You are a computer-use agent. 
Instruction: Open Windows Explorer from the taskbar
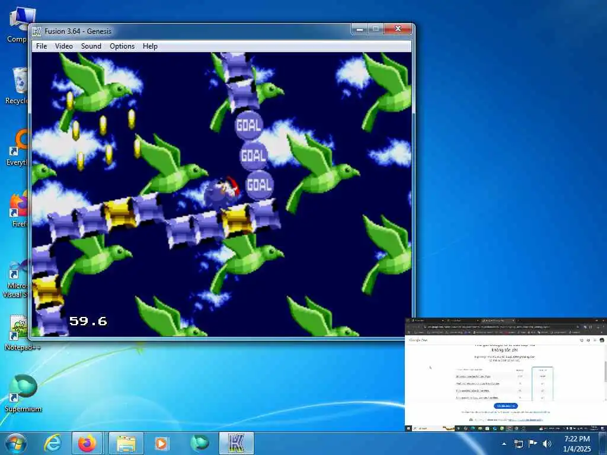126,443
